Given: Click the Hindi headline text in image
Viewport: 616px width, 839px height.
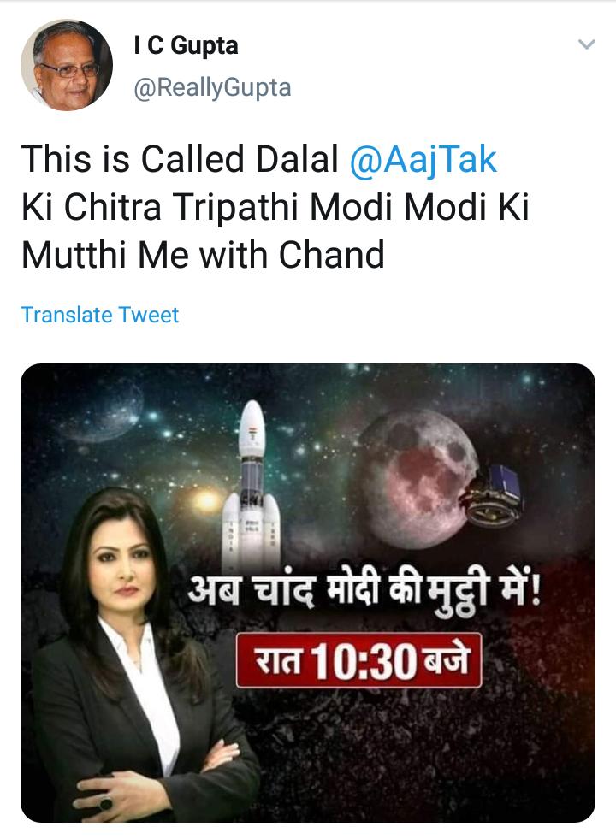Looking at the screenshot, I should point(364,594).
